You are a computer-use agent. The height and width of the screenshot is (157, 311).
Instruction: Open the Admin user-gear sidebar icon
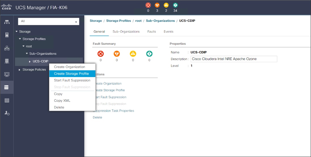(x=7, y=113)
